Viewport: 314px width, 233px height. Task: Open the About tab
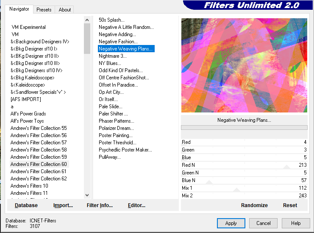coord(65,9)
